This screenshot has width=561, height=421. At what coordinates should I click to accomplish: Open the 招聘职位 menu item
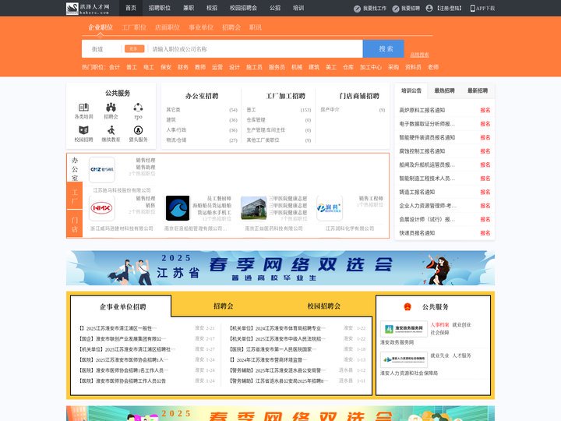point(160,8)
